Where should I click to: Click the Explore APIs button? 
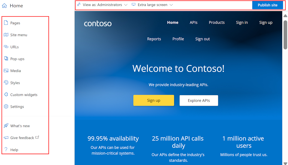pyautogui.click(x=199, y=101)
